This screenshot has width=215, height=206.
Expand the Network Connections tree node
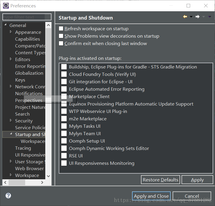(11, 87)
